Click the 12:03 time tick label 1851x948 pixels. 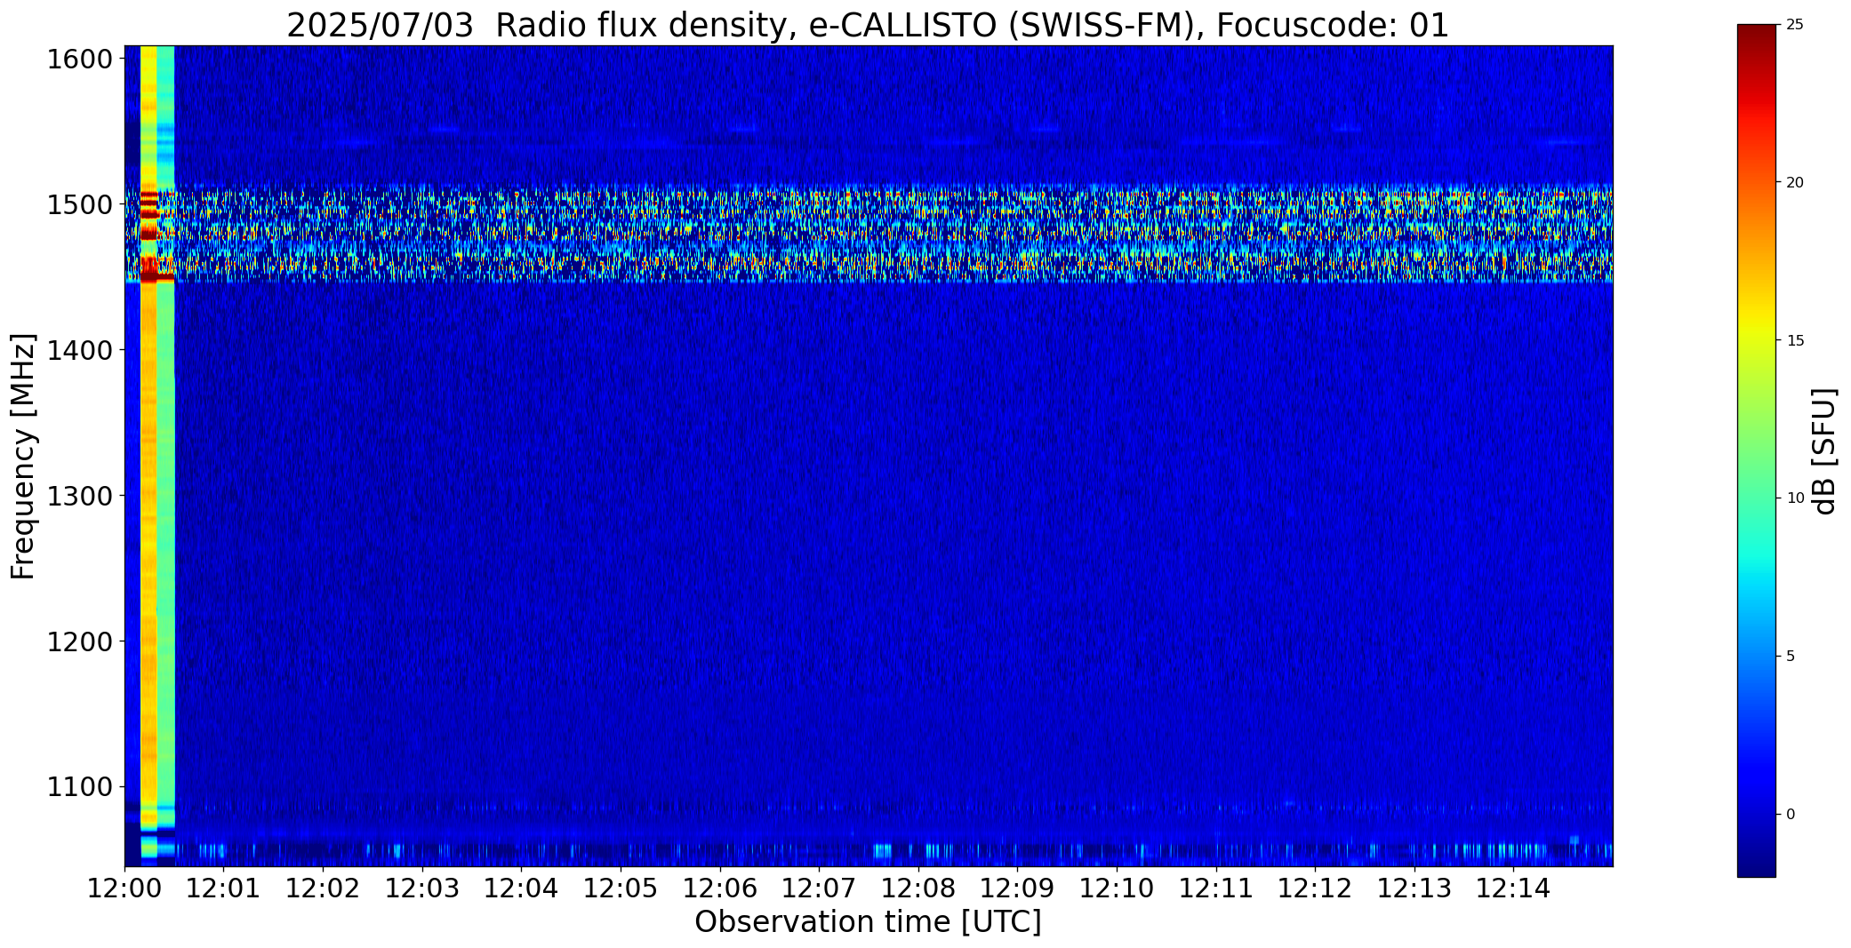422,888
